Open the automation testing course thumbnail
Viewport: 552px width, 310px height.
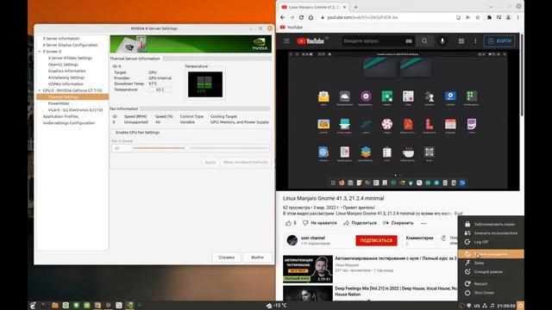(308, 269)
